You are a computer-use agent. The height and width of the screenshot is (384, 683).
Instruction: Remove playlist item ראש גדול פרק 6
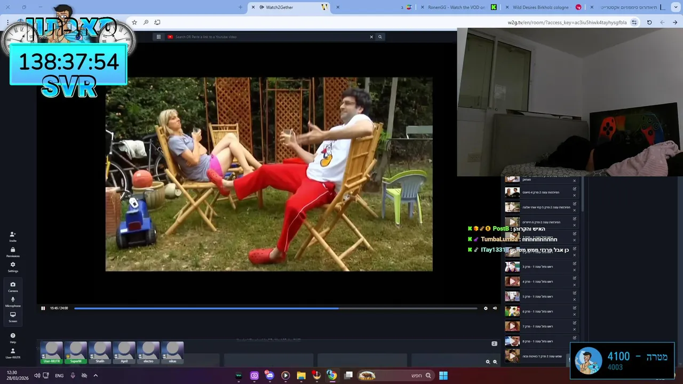point(575,315)
